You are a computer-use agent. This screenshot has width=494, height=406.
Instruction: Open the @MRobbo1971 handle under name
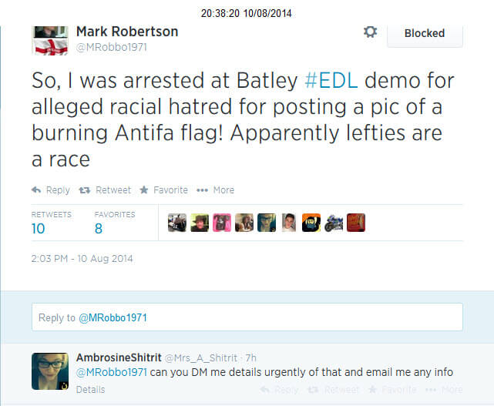point(111,48)
